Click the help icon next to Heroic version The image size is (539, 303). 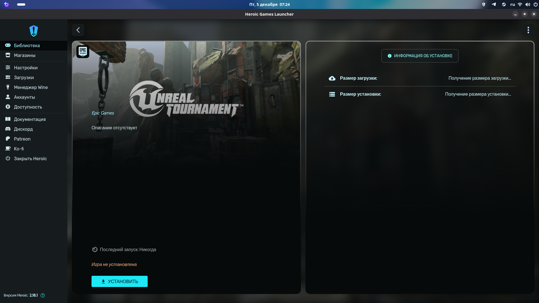pyautogui.click(x=43, y=295)
